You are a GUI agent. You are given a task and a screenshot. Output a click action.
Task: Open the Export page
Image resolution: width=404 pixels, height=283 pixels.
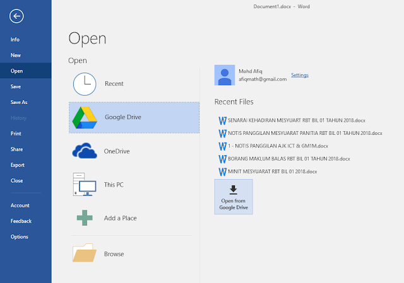[18, 165]
